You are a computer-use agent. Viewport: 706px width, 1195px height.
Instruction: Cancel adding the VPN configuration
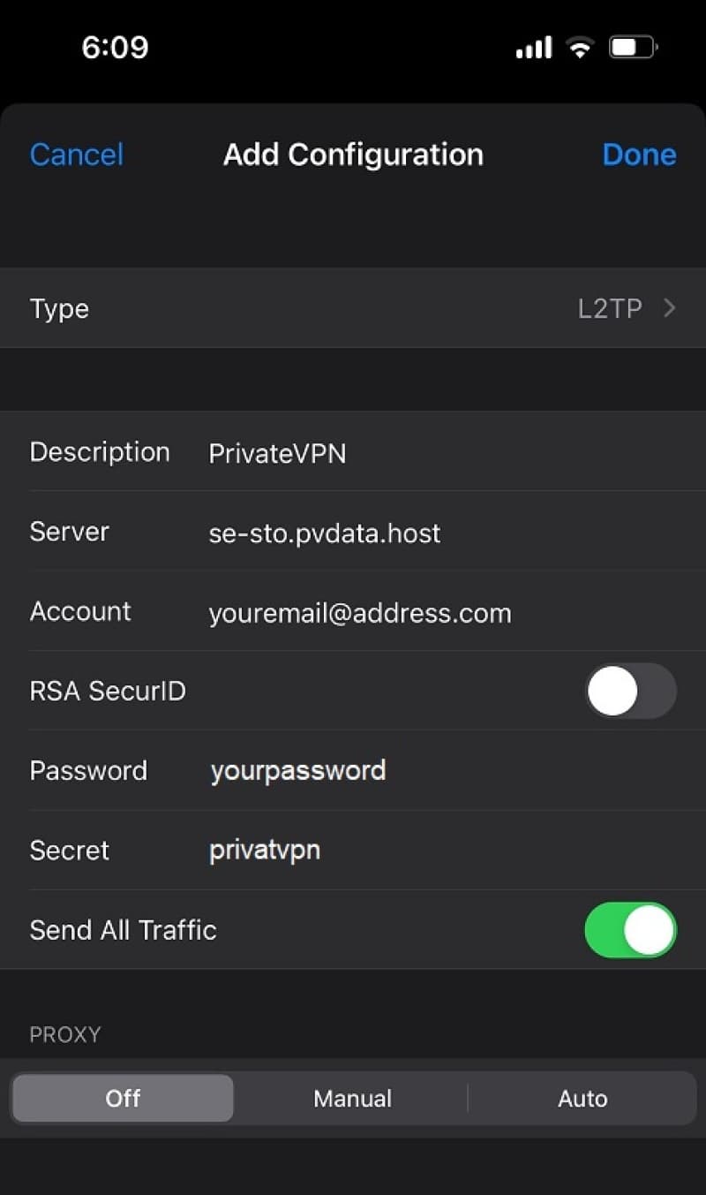[x=77, y=155]
